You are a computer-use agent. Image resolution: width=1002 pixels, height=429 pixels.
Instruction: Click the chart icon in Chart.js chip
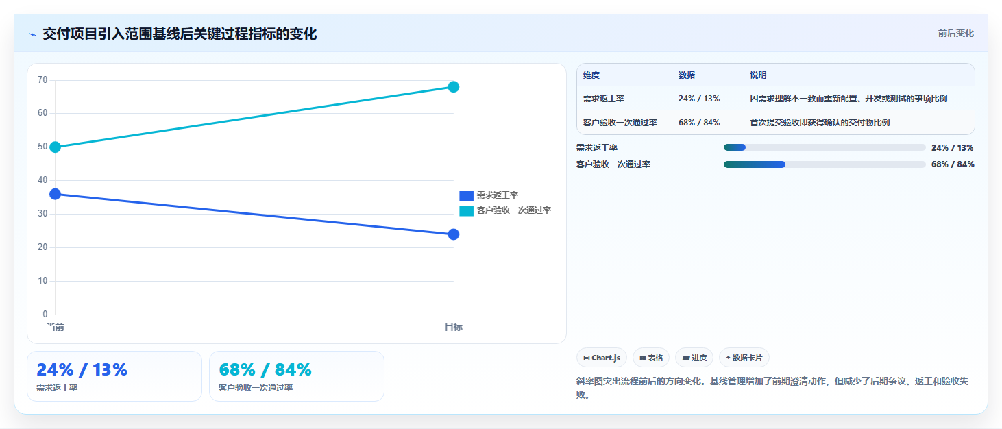(587, 358)
